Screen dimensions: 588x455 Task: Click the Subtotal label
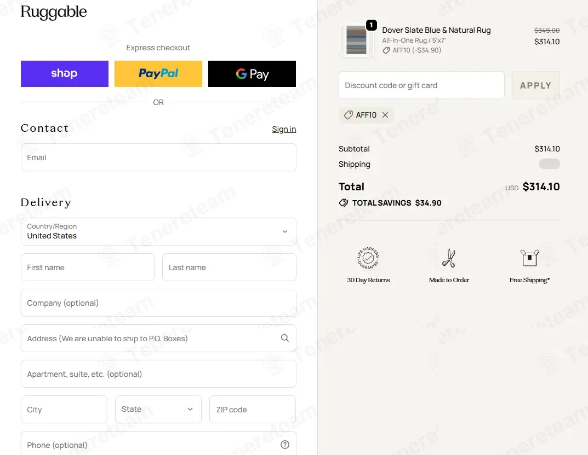pos(354,149)
